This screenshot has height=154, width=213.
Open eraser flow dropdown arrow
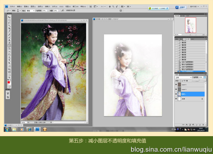(x=59, y=10)
